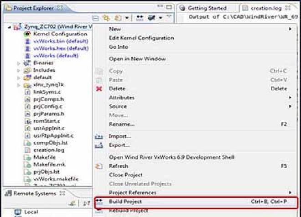Select romStart.c file
This screenshot has width=301, height=217.
pyautogui.click(x=47, y=121)
